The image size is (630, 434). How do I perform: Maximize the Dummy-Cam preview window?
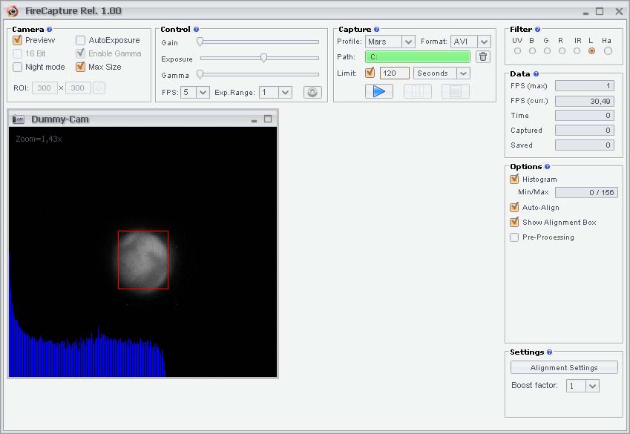(x=268, y=119)
